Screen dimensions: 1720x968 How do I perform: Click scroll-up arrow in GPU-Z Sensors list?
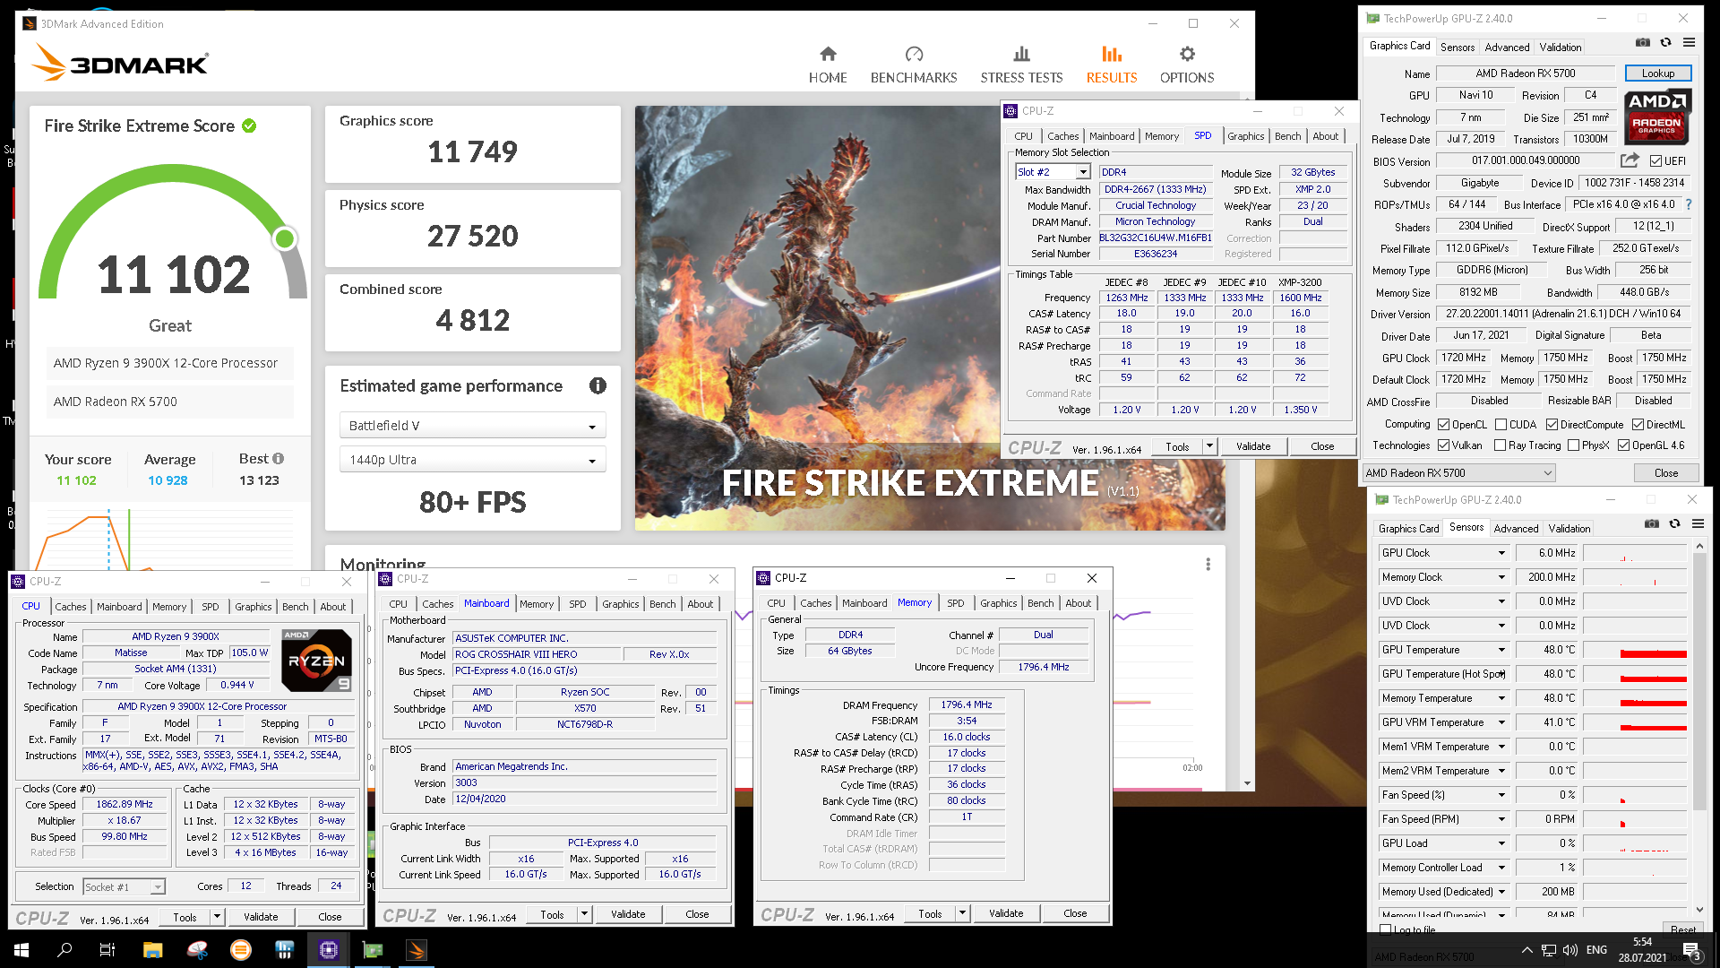click(x=1699, y=546)
